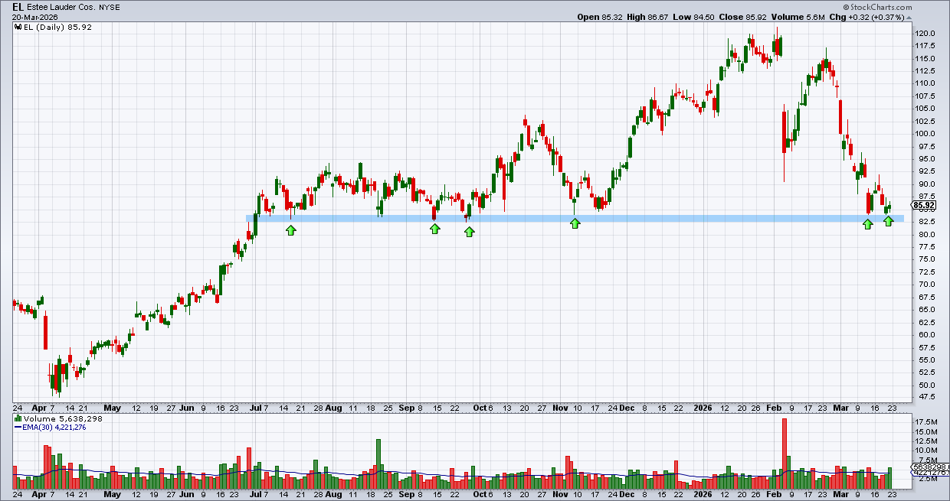The width and height of the screenshot is (950, 501).
Task: Click the Jun month label on date axis
Action: point(186,408)
